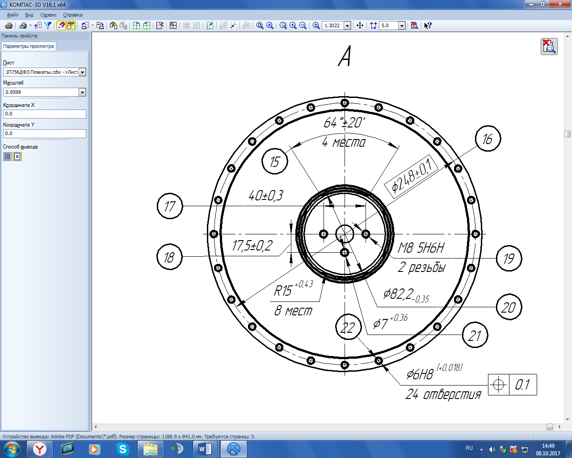Open the 1.3022 zoom scale dropdown

pos(347,25)
